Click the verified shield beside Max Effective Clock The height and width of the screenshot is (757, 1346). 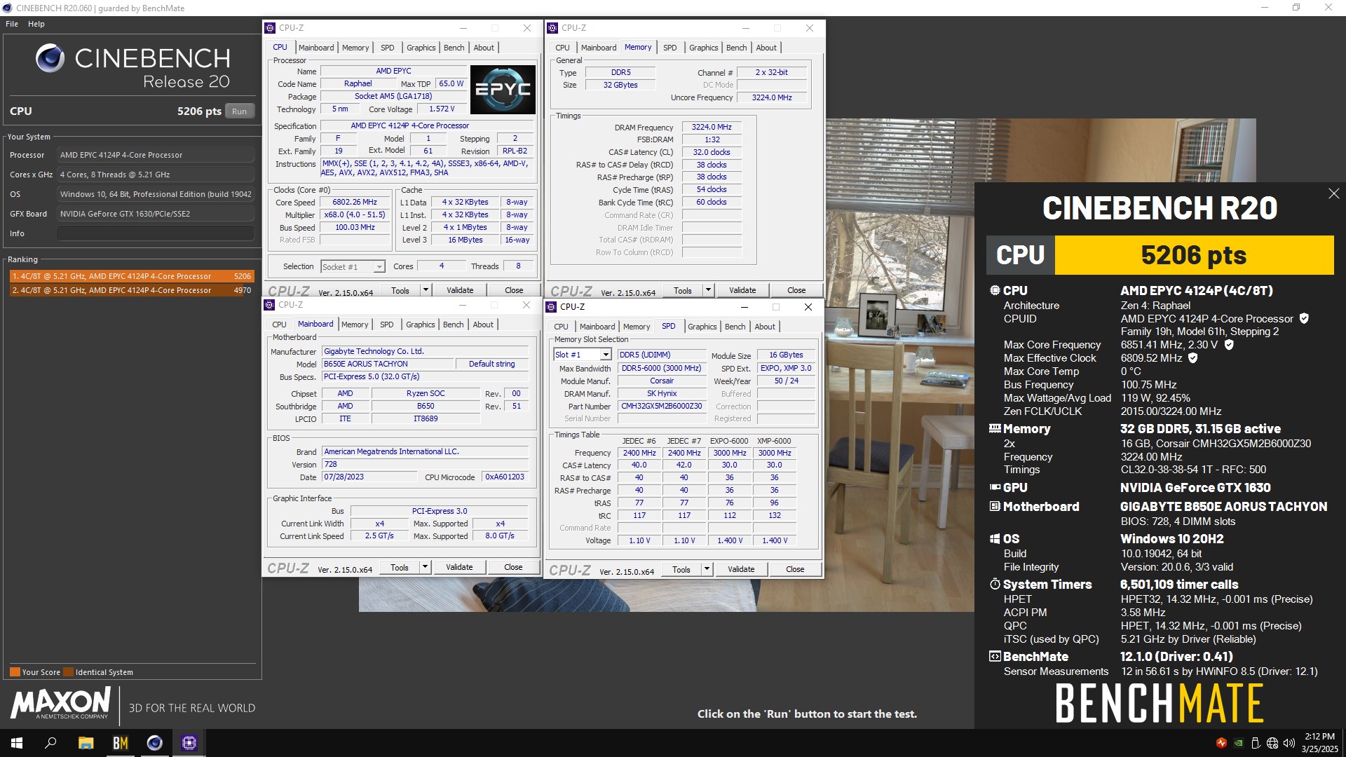[x=1192, y=357]
